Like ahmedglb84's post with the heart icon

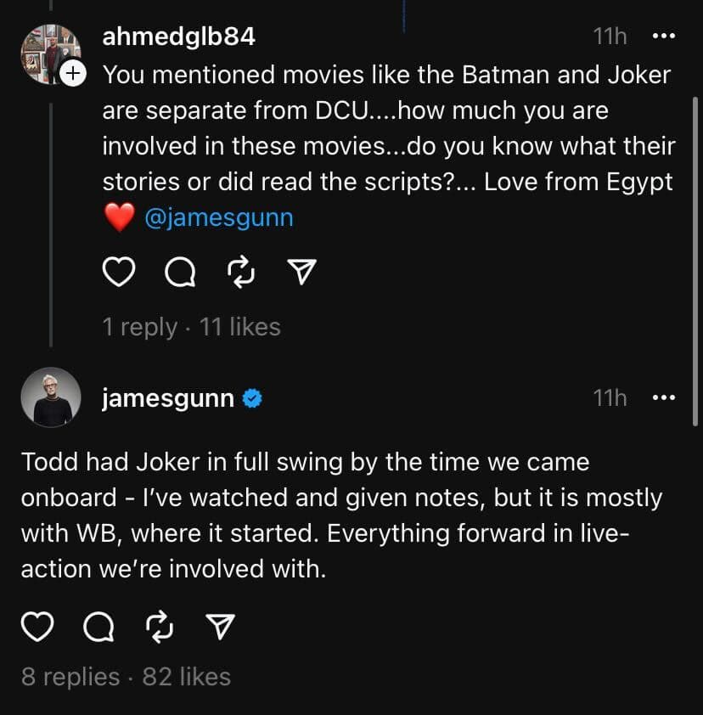coord(119,272)
